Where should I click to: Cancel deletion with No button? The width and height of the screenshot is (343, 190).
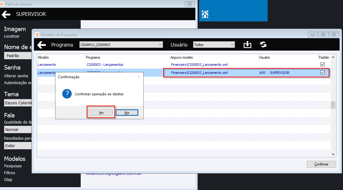[x=127, y=113]
